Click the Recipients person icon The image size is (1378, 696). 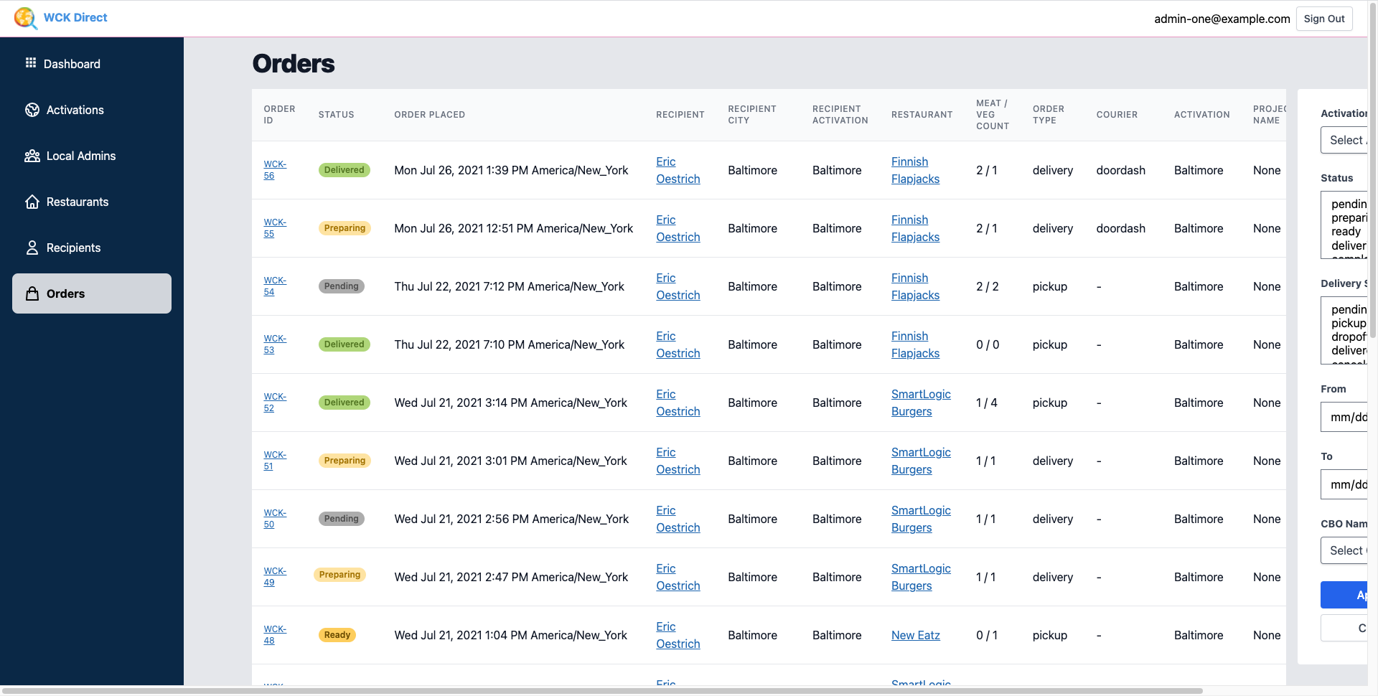(32, 248)
